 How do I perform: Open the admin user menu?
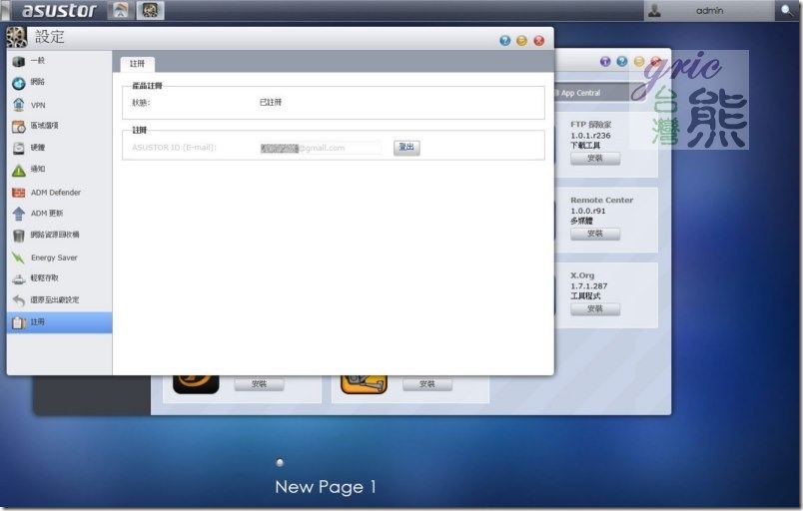tap(709, 10)
